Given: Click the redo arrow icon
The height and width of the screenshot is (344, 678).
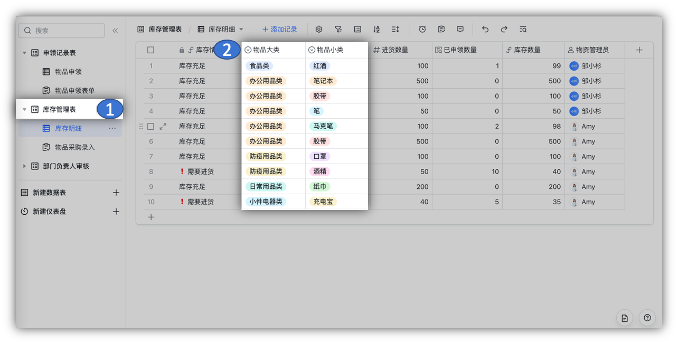Looking at the screenshot, I should (504, 30).
